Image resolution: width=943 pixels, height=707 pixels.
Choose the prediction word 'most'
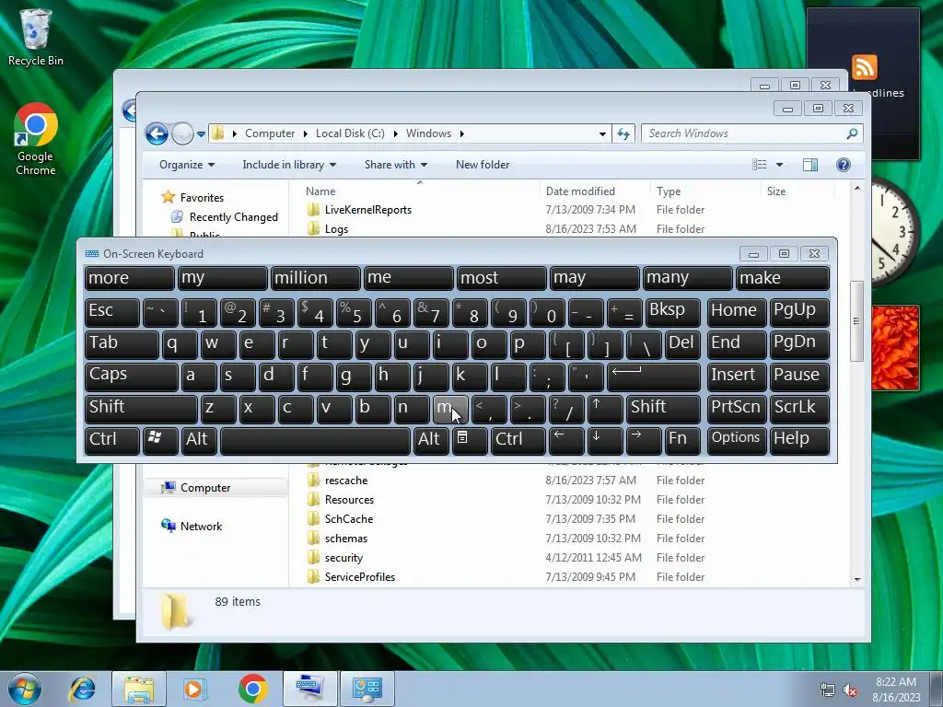pyautogui.click(x=501, y=278)
